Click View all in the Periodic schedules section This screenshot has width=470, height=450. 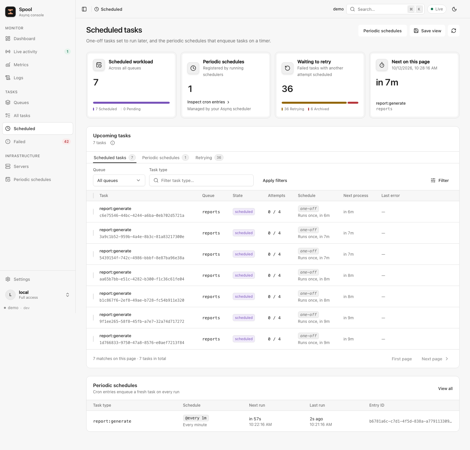pos(445,388)
